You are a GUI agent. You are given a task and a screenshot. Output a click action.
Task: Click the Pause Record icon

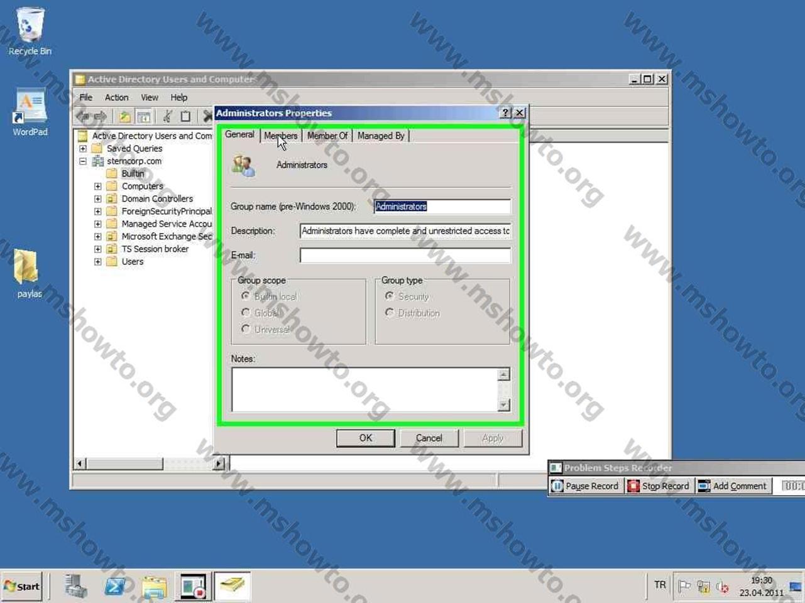coord(557,486)
